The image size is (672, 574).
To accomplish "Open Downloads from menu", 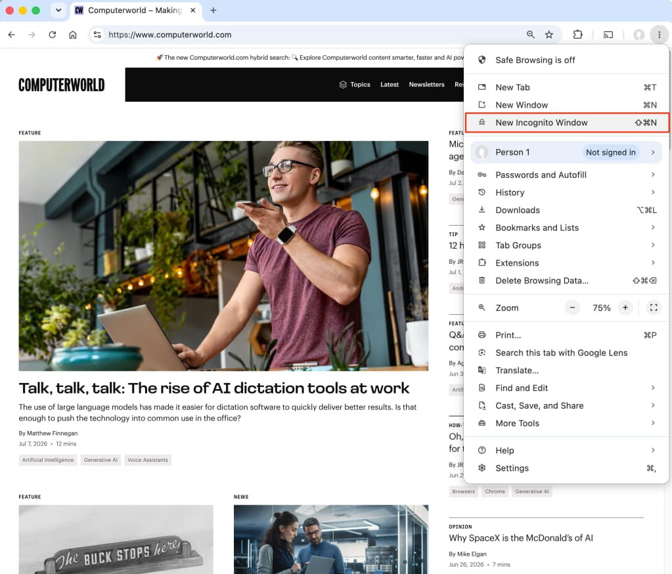I will [x=566, y=210].
